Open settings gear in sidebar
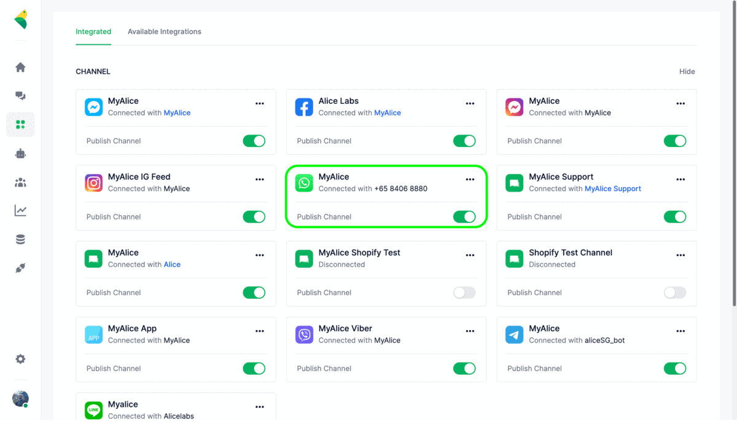This screenshot has height=421, width=737. 20,359
